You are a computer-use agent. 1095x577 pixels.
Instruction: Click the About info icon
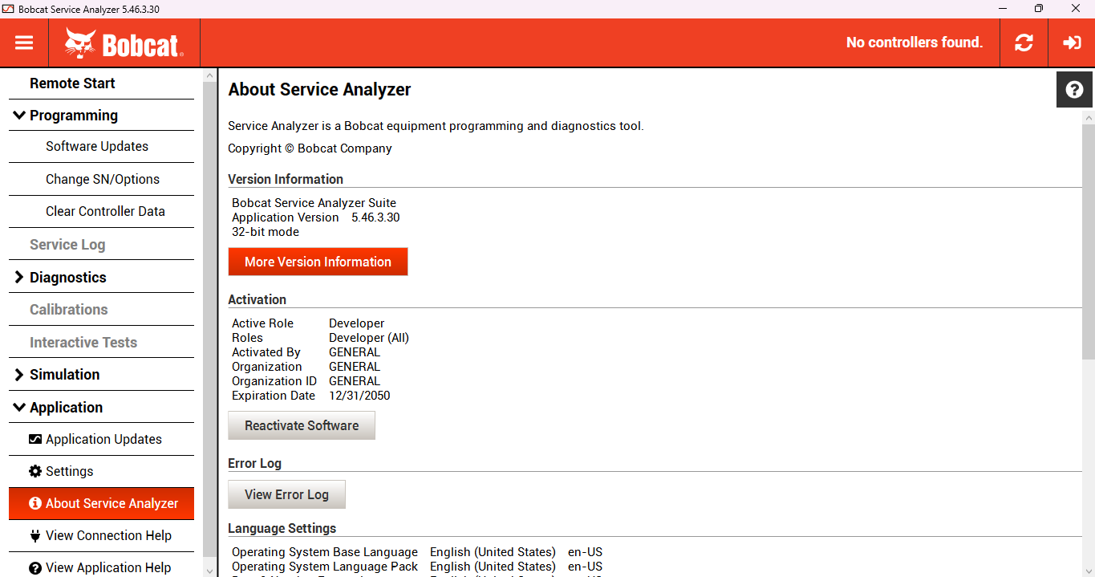[35, 503]
